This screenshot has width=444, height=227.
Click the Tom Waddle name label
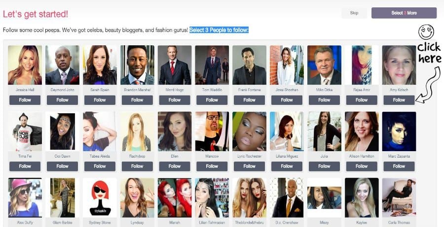click(212, 90)
